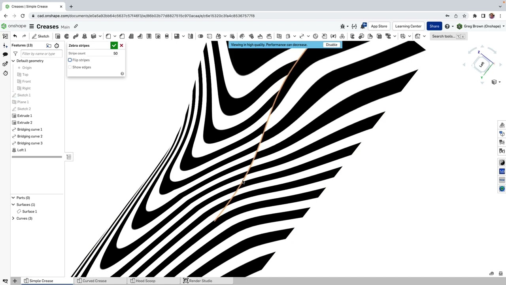Select the Hole tool
This screenshot has height=285, width=506.
coord(158,36)
